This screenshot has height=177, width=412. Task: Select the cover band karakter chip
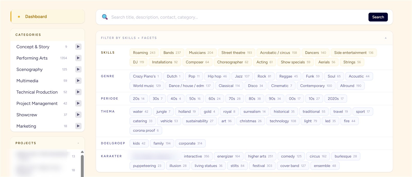tap(293, 166)
